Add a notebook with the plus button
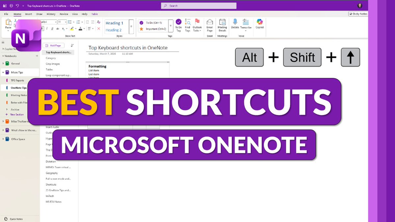 click(x=37, y=56)
